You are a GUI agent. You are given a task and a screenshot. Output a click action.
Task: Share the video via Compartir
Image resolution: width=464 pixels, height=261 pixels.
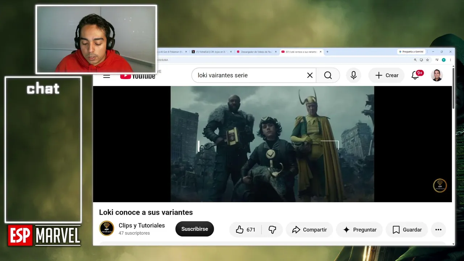pos(310,229)
